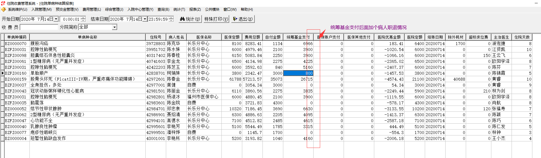541x158 pixels.
Task: Select the 胆囊结石伴急性胆囊炎 cell
Action: coord(87,55)
